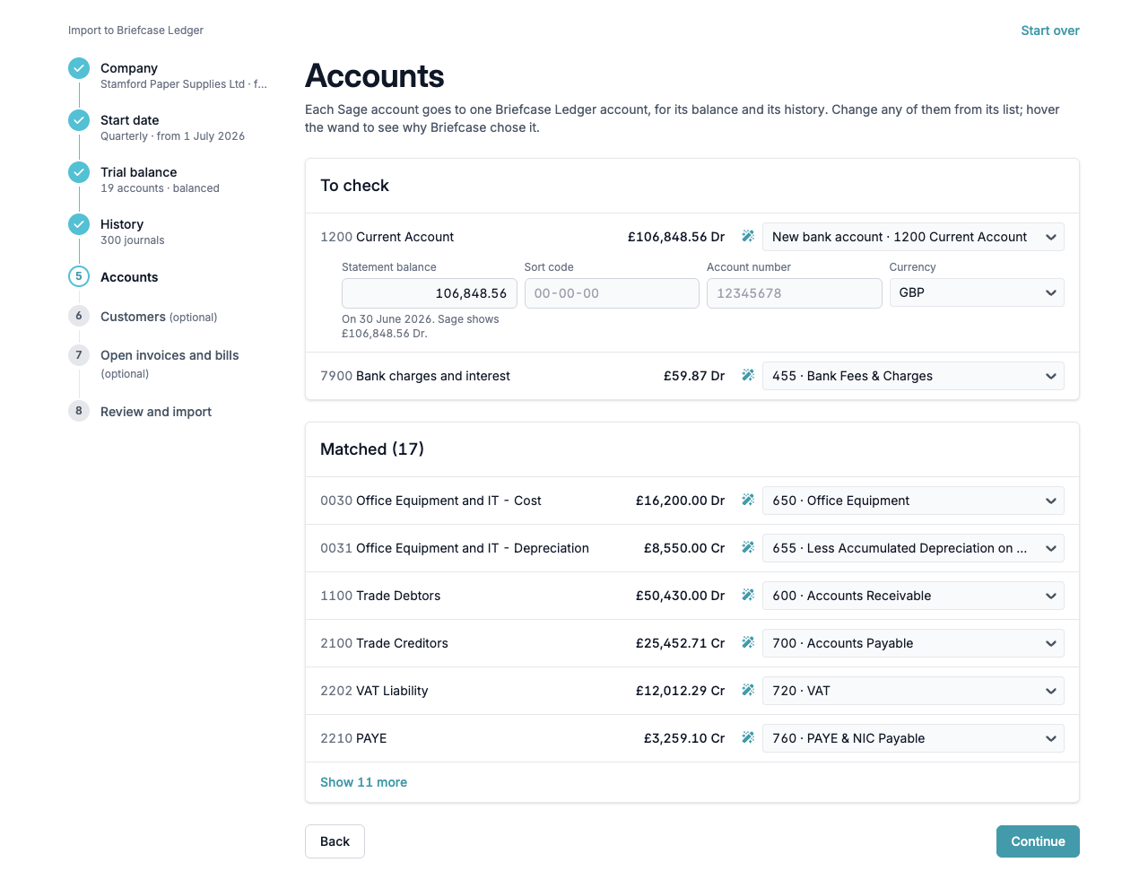
Task: Click the £25,452.71 Cr amount
Action: (x=680, y=643)
